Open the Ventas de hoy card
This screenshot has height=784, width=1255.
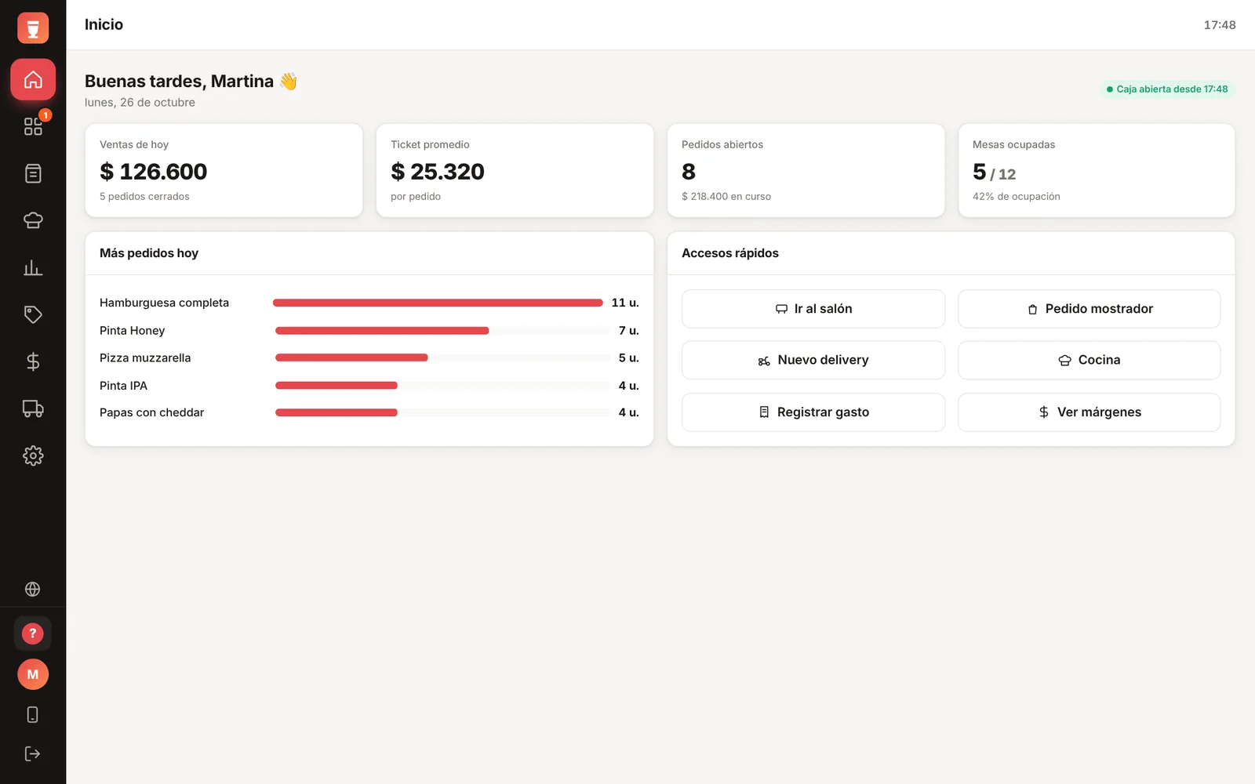point(224,170)
